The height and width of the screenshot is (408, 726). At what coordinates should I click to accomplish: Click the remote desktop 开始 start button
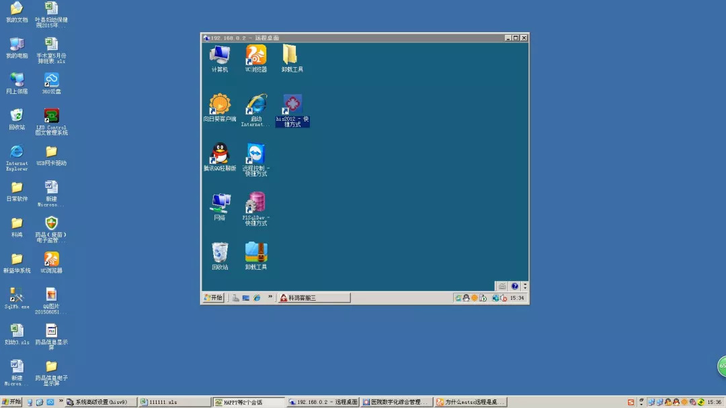(214, 297)
